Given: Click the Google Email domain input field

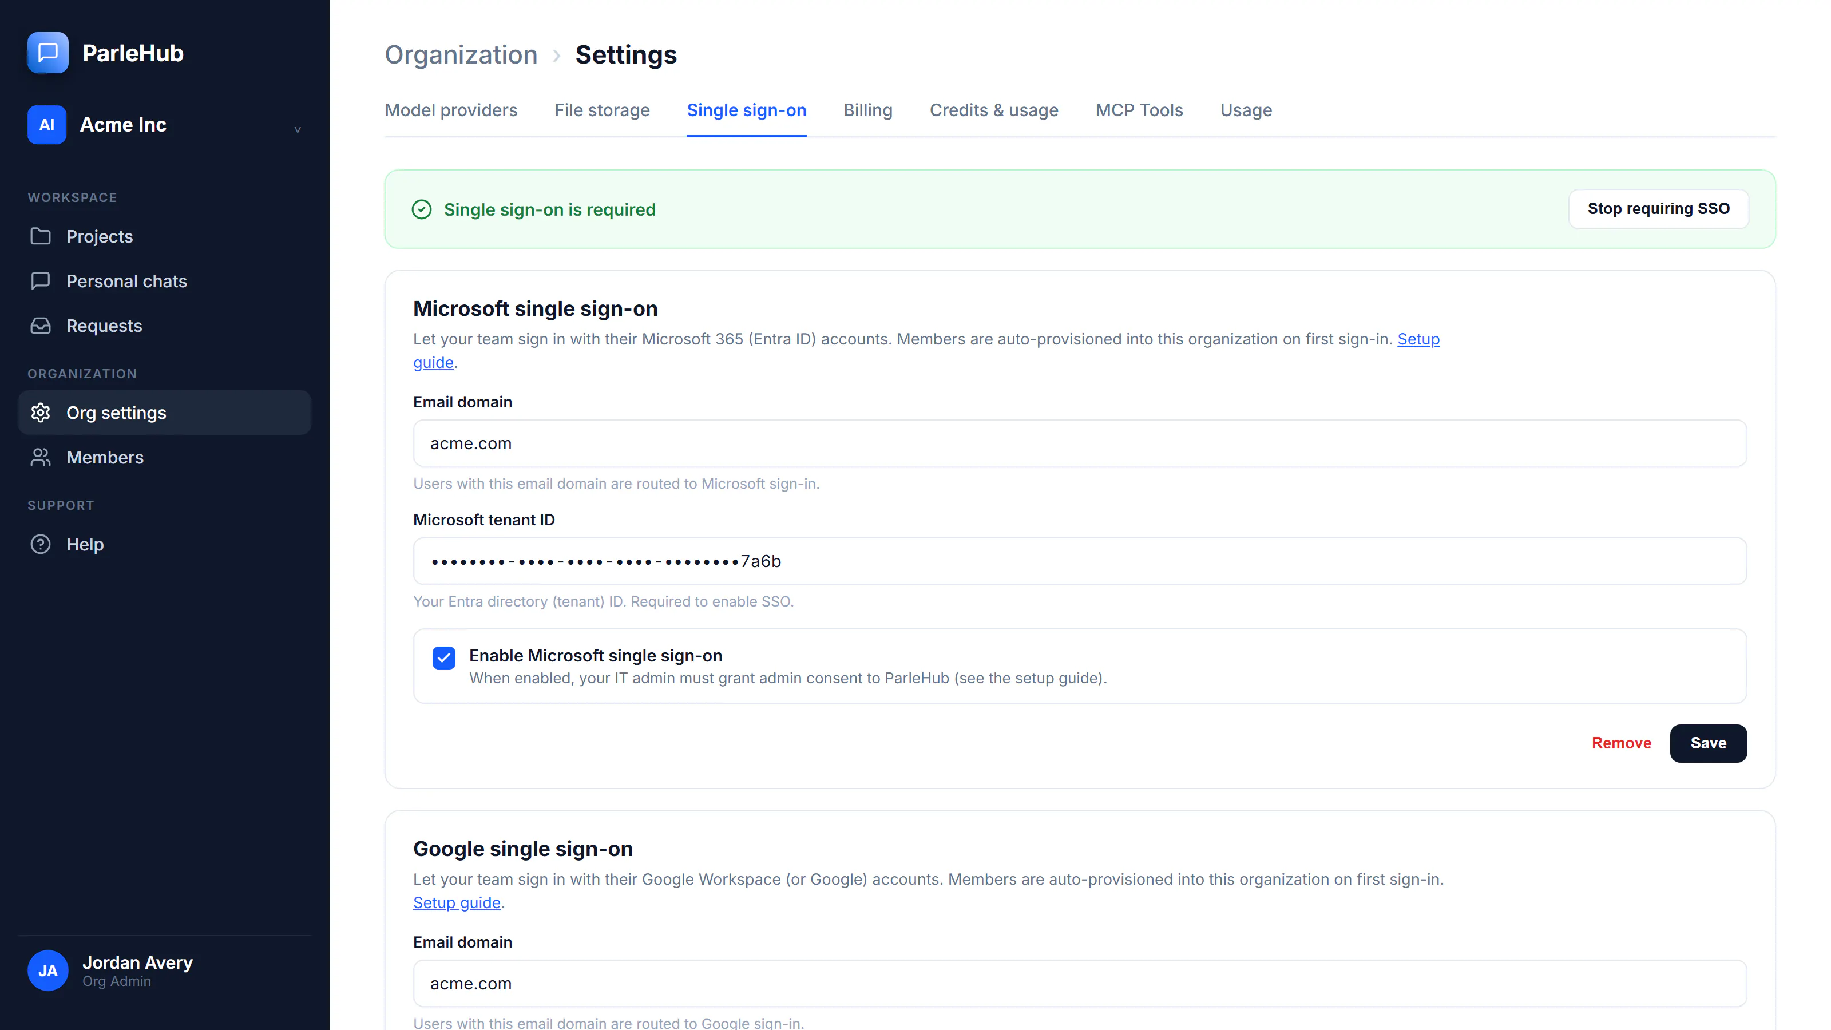Looking at the screenshot, I should click(1080, 984).
